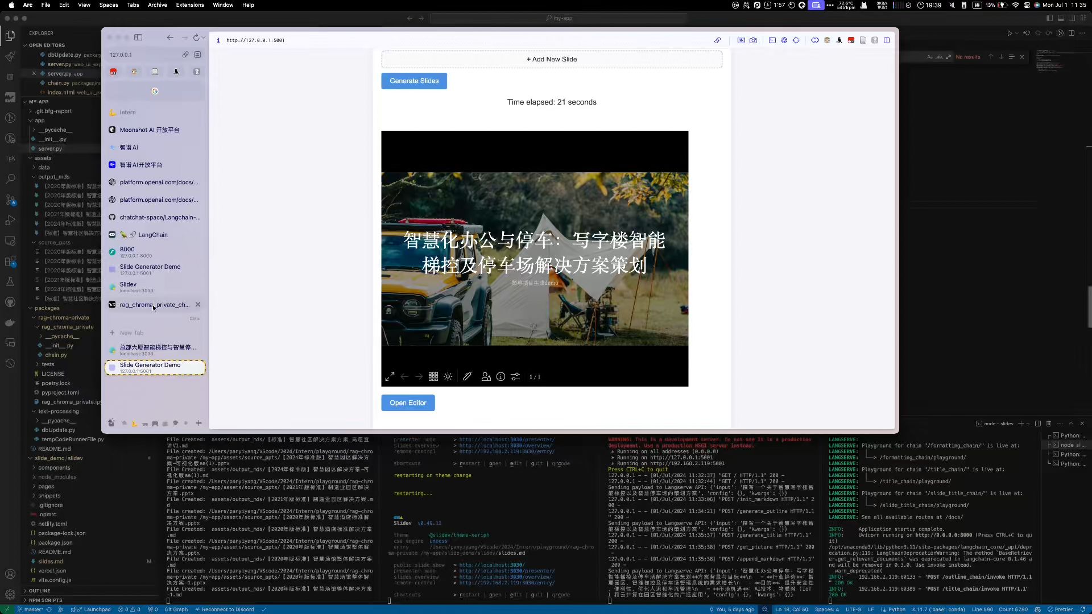Screen dimensions: 1092x614
Task: Close the rag_chroma_private tab
Action: 198,305
